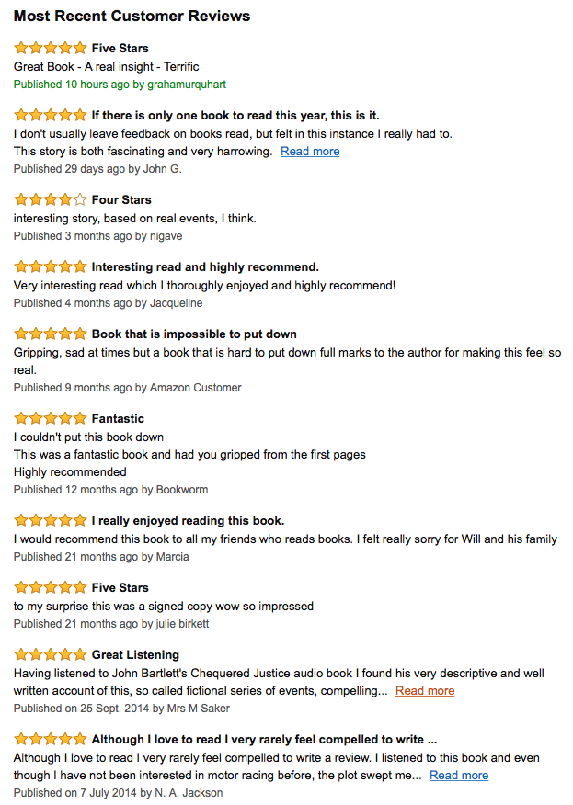
Task: Click stars for Marcia's review
Action: tap(51, 521)
